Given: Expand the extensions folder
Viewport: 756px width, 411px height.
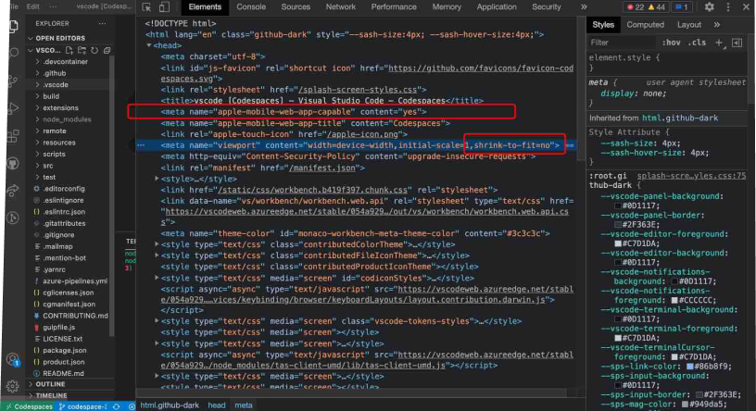Looking at the screenshot, I should (60, 108).
